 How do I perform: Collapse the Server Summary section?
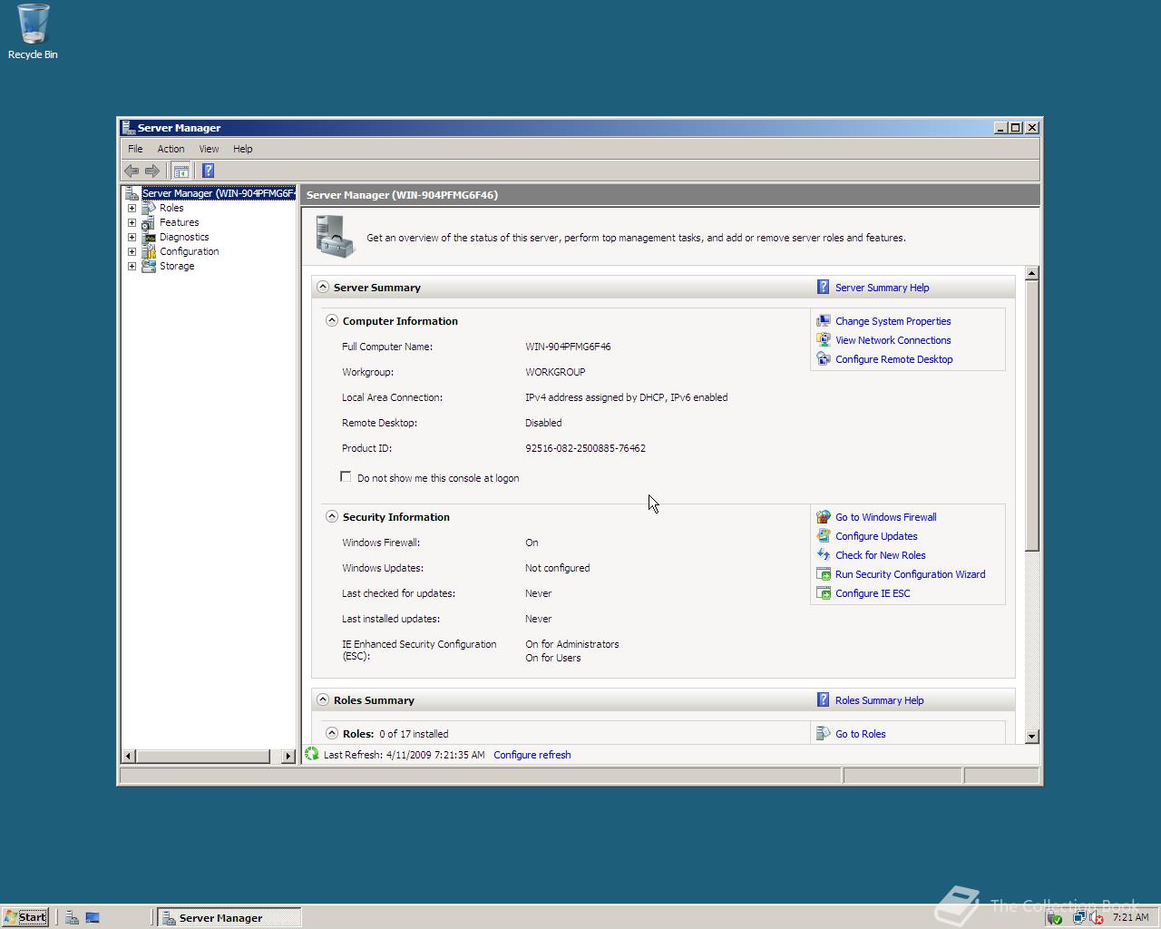click(323, 287)
